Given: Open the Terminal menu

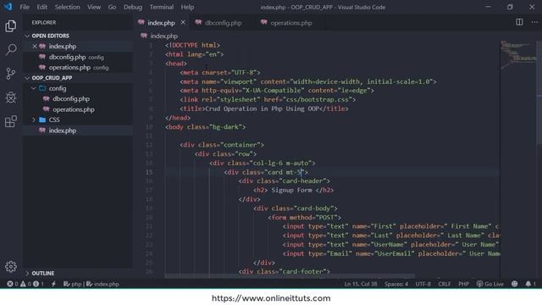Looking at the screenshot, I should [x=162, y=7].
